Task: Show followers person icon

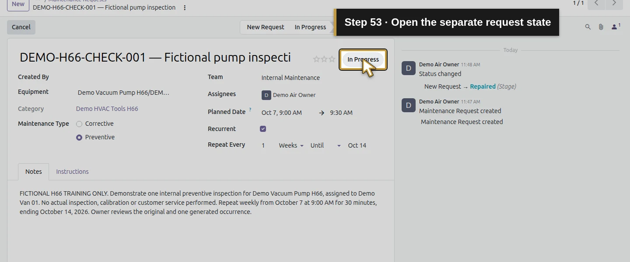Action: point(616,27)
